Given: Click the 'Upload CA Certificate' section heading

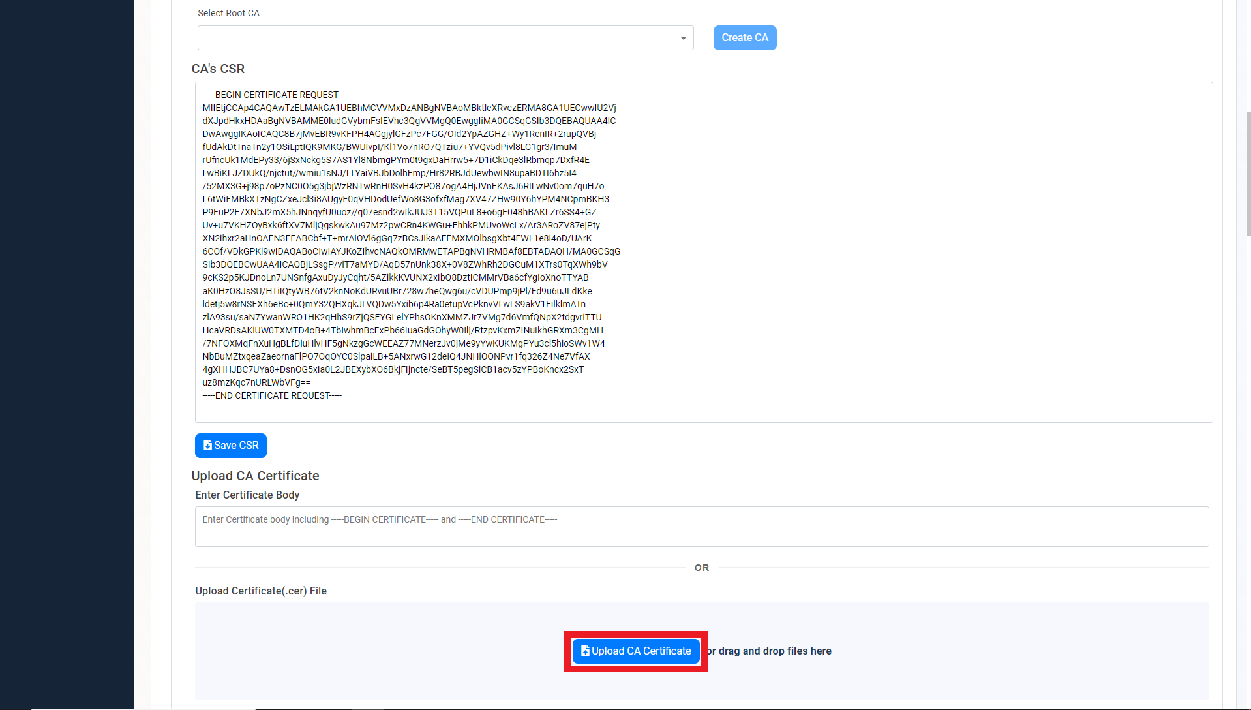Looking at the screenshot, I should point(255,476).
